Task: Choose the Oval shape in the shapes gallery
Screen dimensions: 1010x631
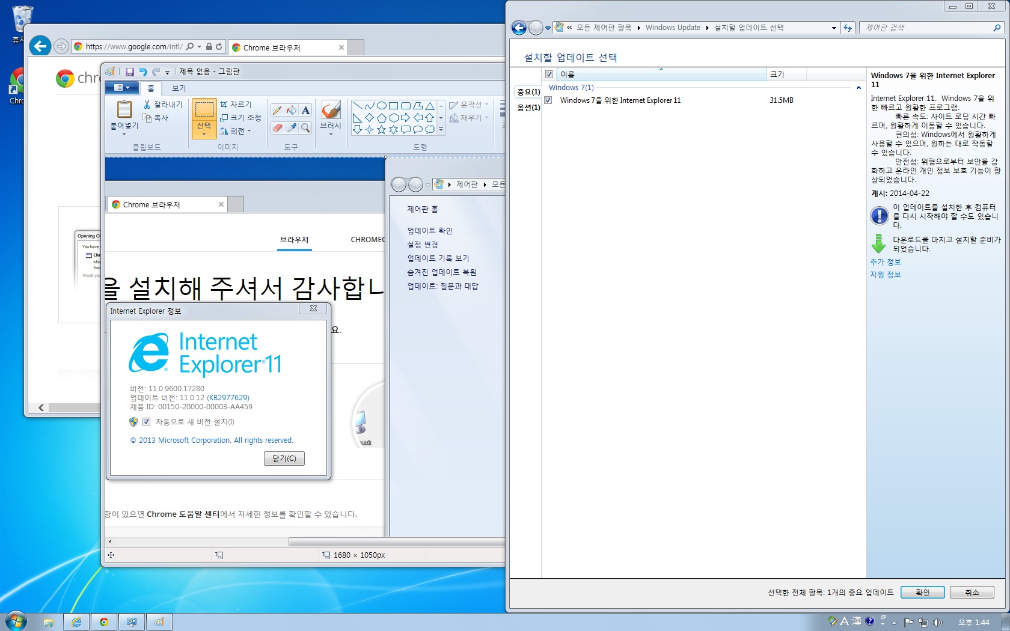Action: 382,106
